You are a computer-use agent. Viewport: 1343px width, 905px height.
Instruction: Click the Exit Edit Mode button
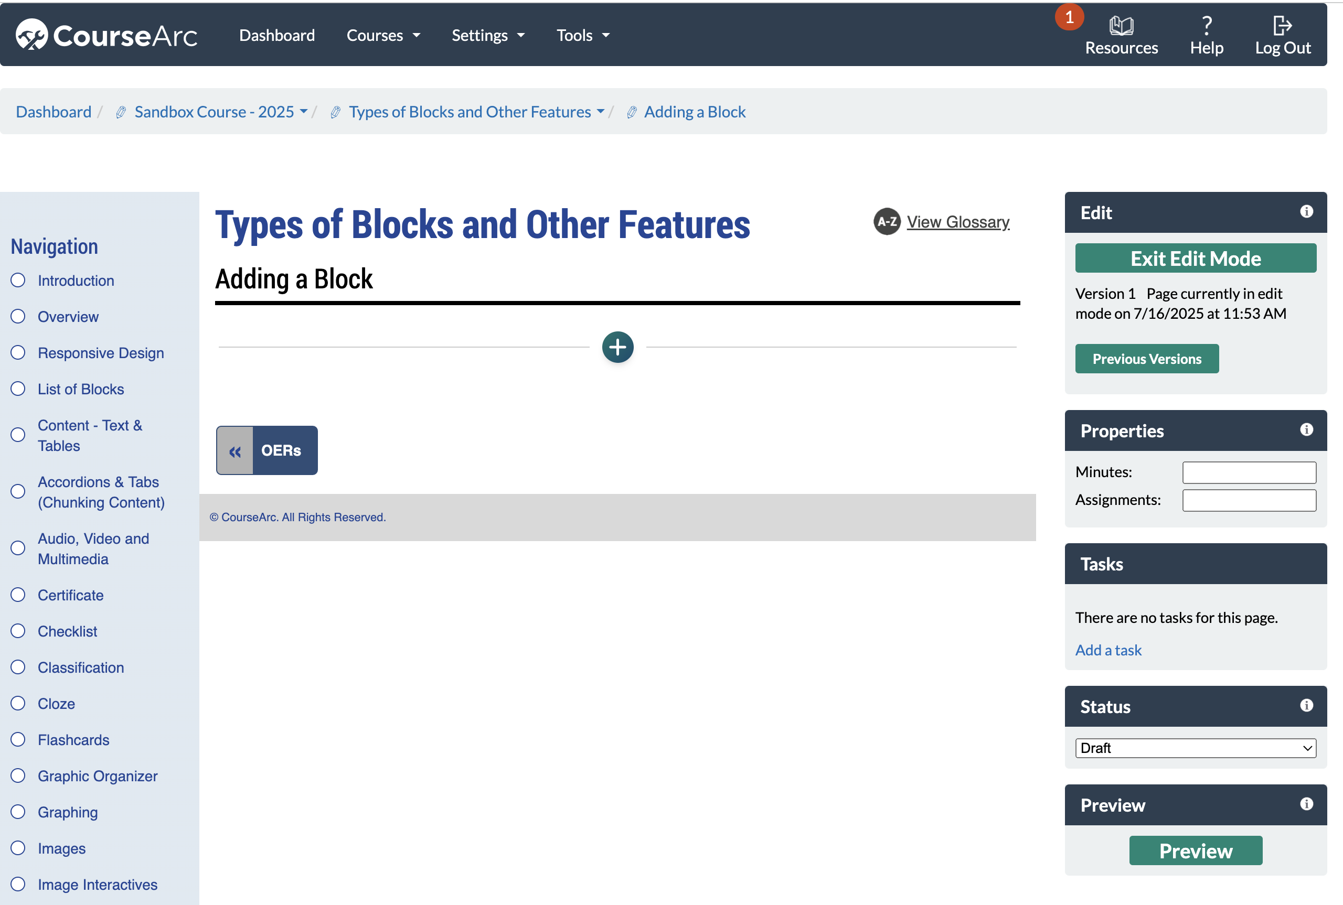point(1195,258)
